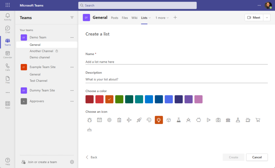Screen dimensions: 275x168
Task: Pick the pink color swatch
Action: click(x=198, y=99)
